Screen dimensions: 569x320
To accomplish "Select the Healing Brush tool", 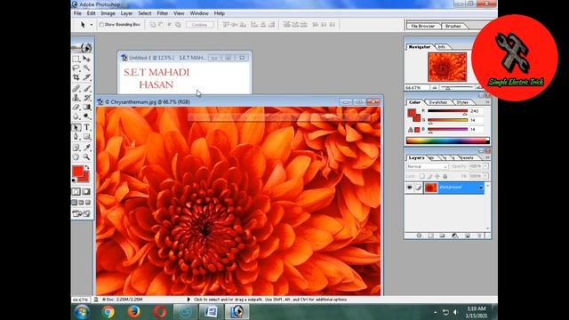I will [76, 88].
